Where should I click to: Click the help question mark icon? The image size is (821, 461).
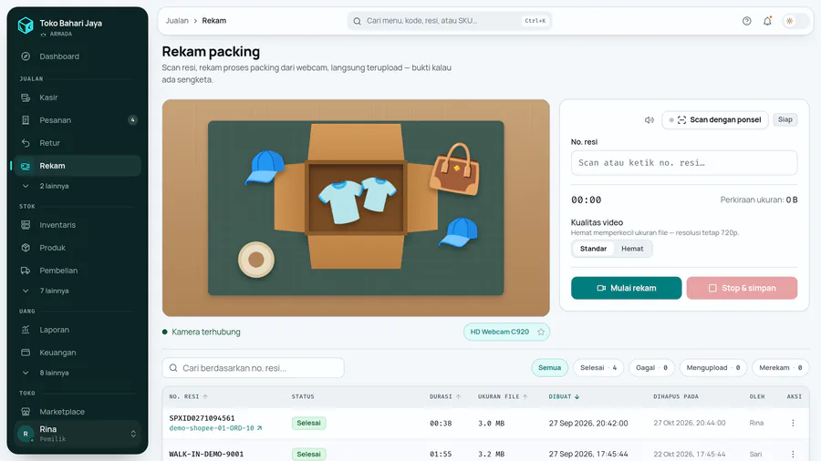click(746, 21)
